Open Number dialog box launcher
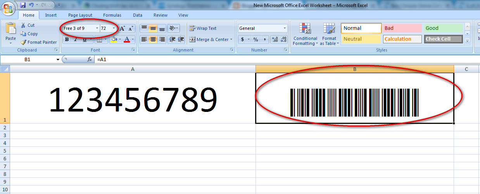The width and height of the screenshot is (480, 194). 286,50
